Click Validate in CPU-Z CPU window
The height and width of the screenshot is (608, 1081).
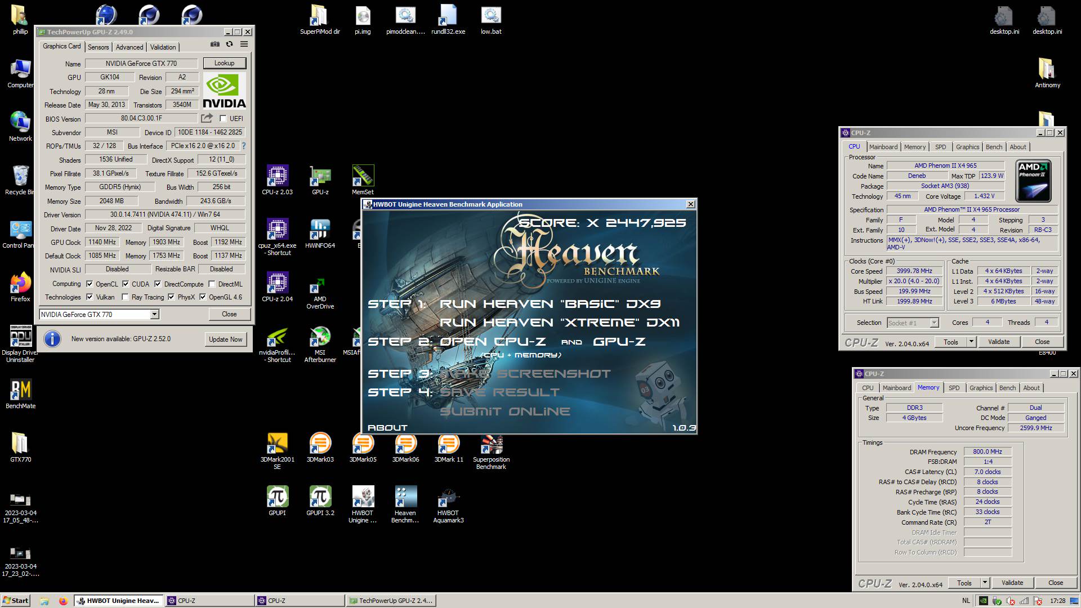(998, 342)
